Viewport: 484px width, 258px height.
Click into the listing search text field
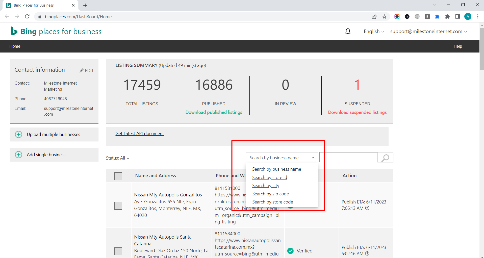(x=348, y=157)
